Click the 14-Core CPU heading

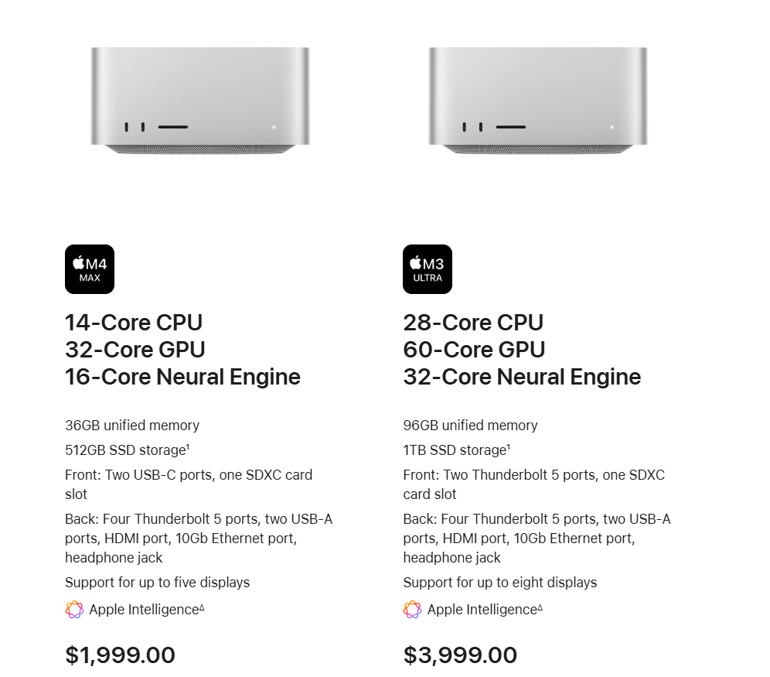point(134,322)
